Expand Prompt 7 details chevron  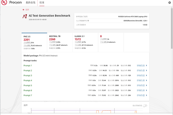pos(146,95)
